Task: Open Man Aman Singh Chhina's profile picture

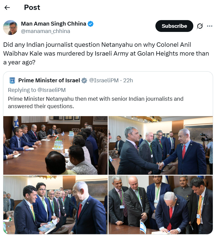Action: (10, 28)
